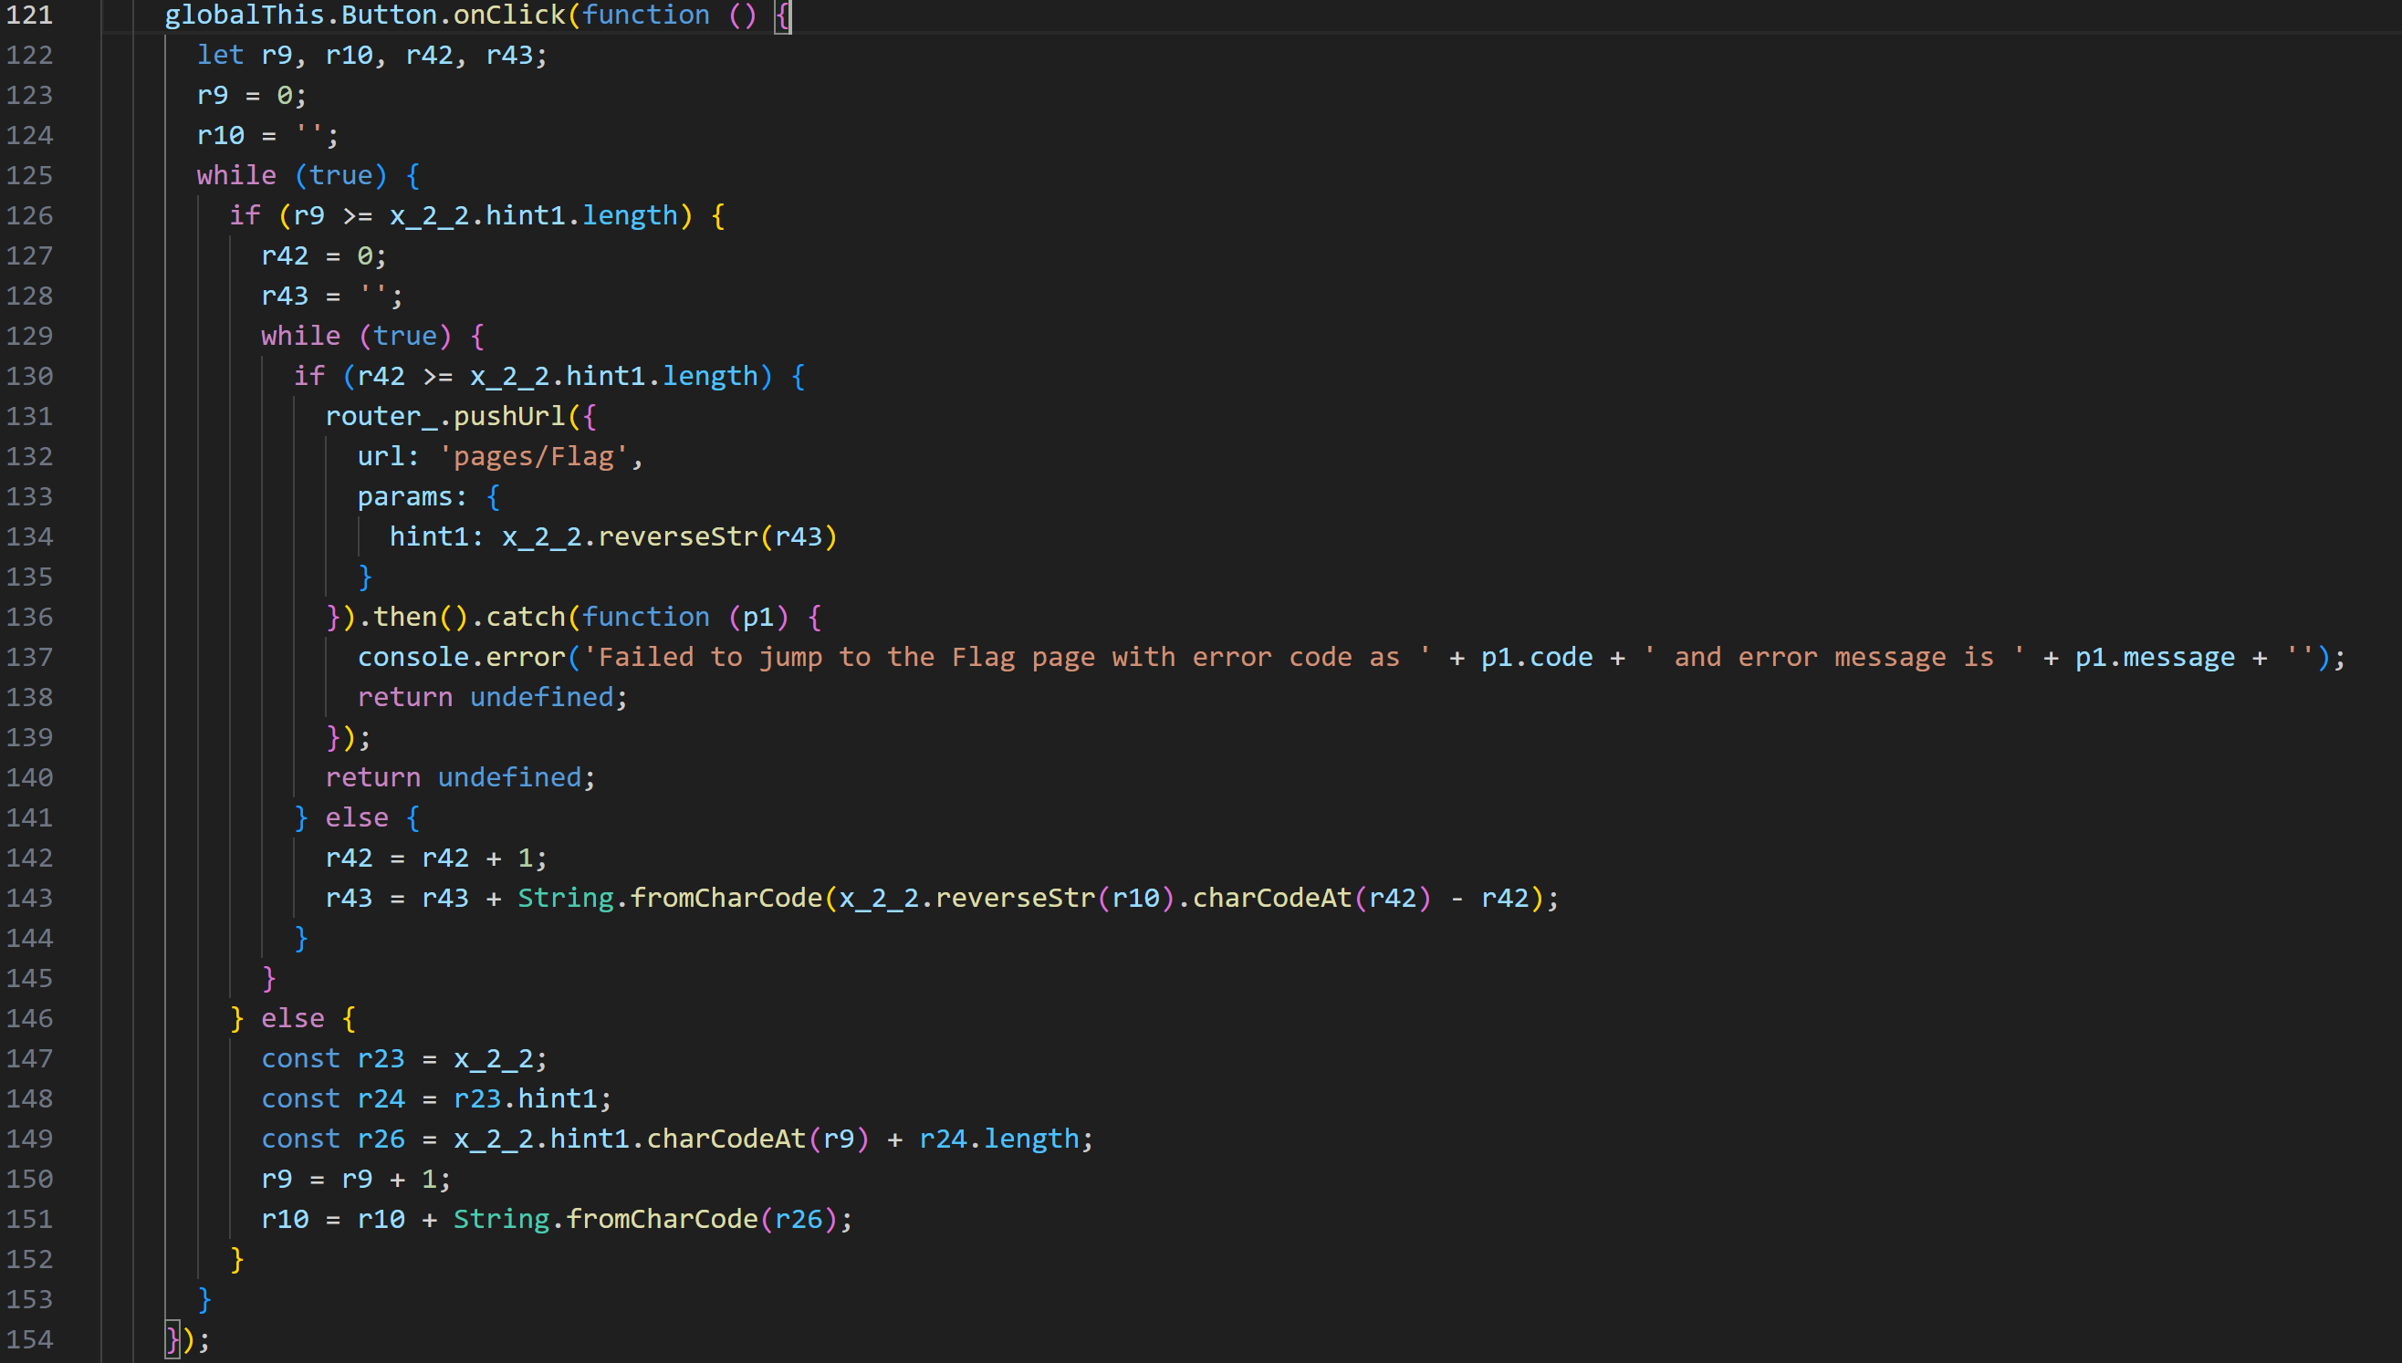The height and width of the screenshot is (1363, 2402).
Task: Click the first 'while (true)' keyword
Action: 236,176
